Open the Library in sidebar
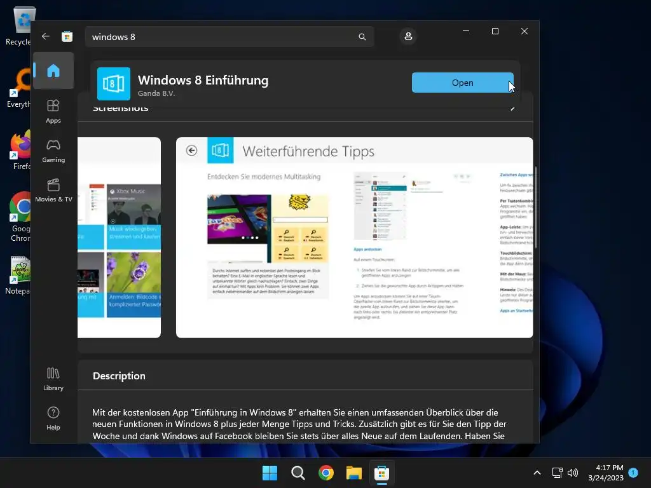 (53, 379)
